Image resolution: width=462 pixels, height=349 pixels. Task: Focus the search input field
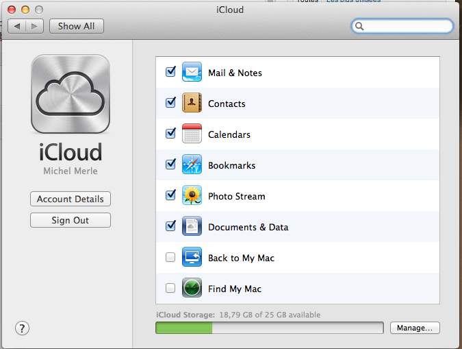[x=402, y=26]
